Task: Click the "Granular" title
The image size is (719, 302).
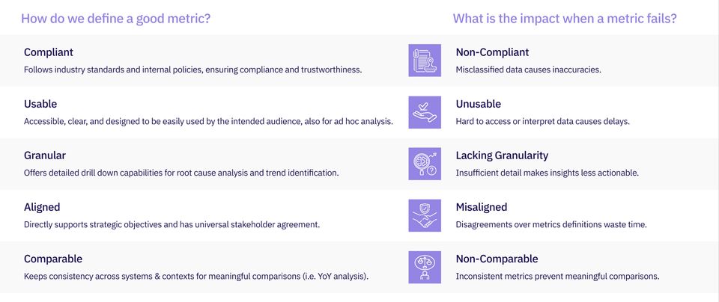Action: tap(45, 155)
